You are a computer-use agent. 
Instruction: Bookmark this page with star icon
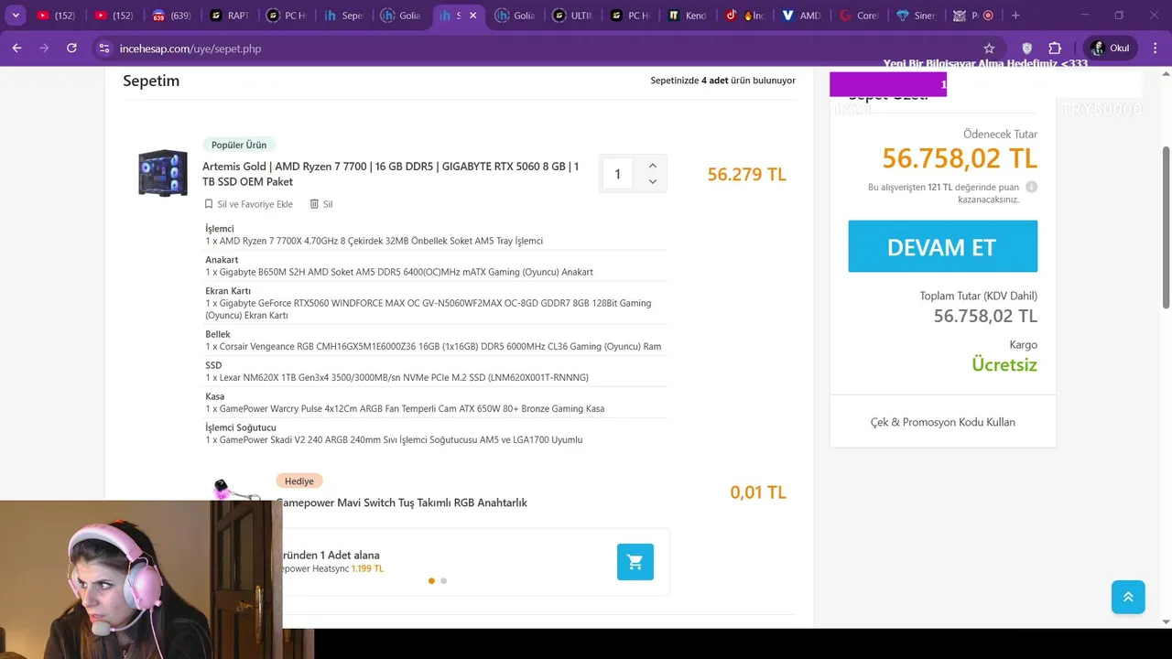pos(989,49)
